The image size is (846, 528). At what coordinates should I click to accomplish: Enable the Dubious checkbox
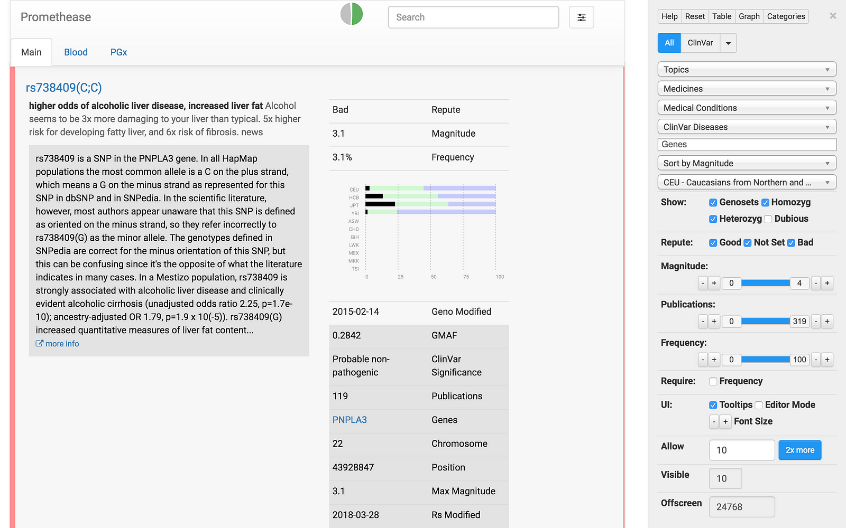pos(768,219)
